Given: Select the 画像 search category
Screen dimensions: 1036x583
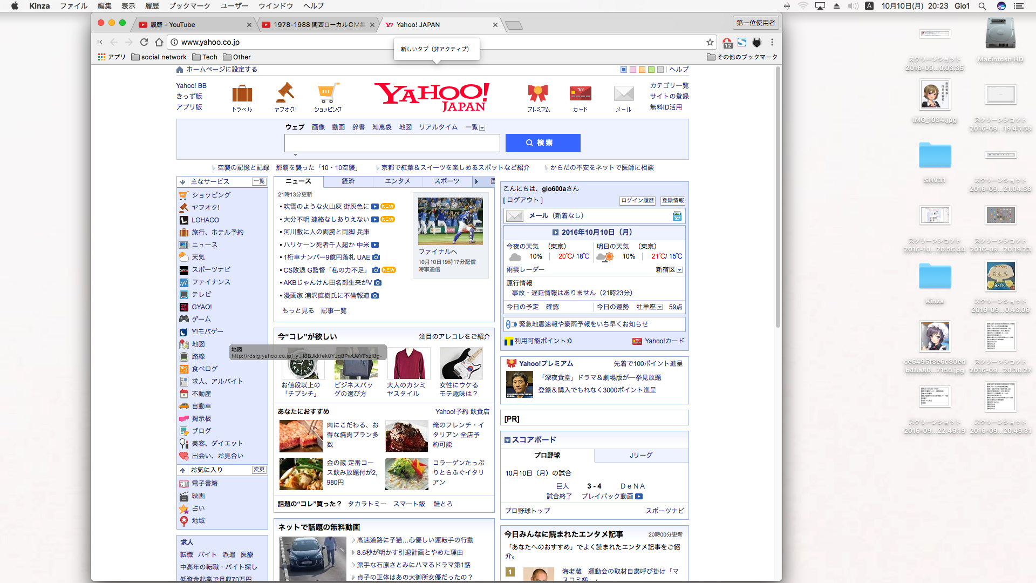Looking at the screenshot, I should pyautogui.click(x=318, y=127).
